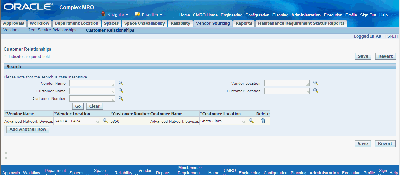Click the search Vendor Location magnifier icon
400x175 pixels.
tap(316, 83)
